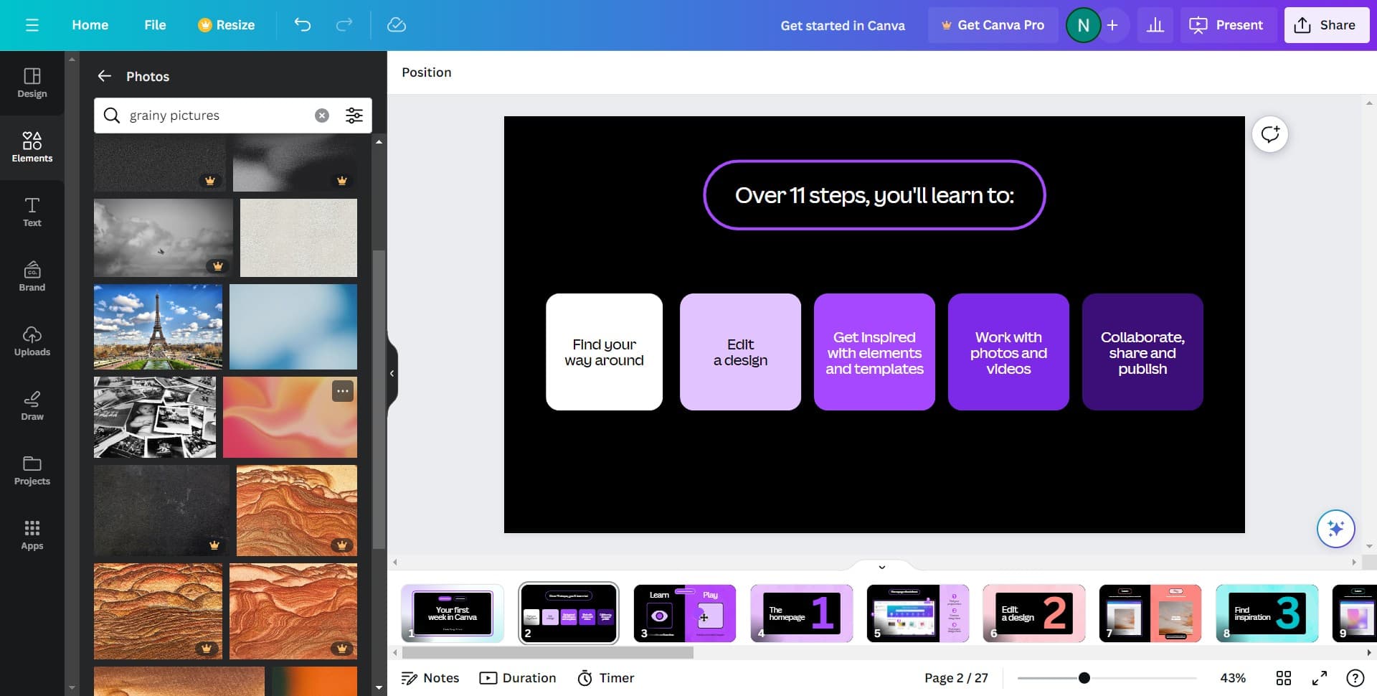Click the cloud save status icon

(396, 25)
